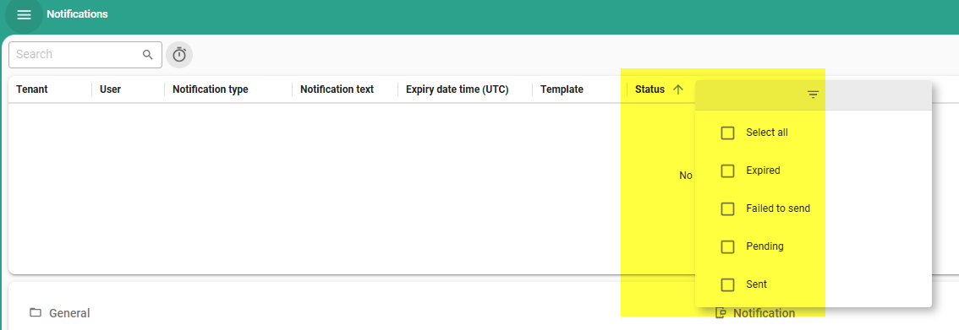Check the Select all checkbox

[727, 133]
